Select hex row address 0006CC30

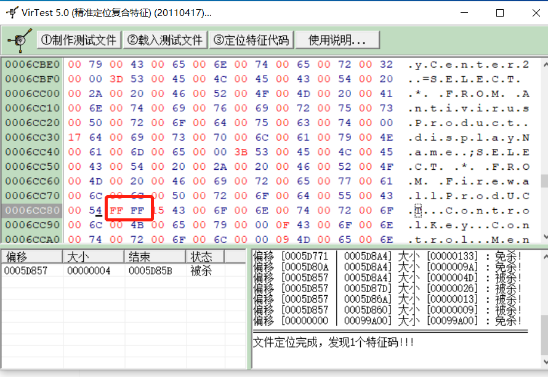click(x=33, y=137)
